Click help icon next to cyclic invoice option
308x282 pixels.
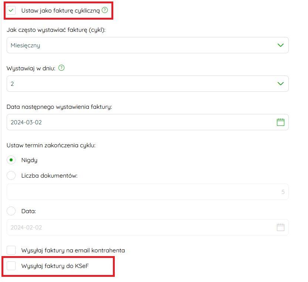click(105, 10)
